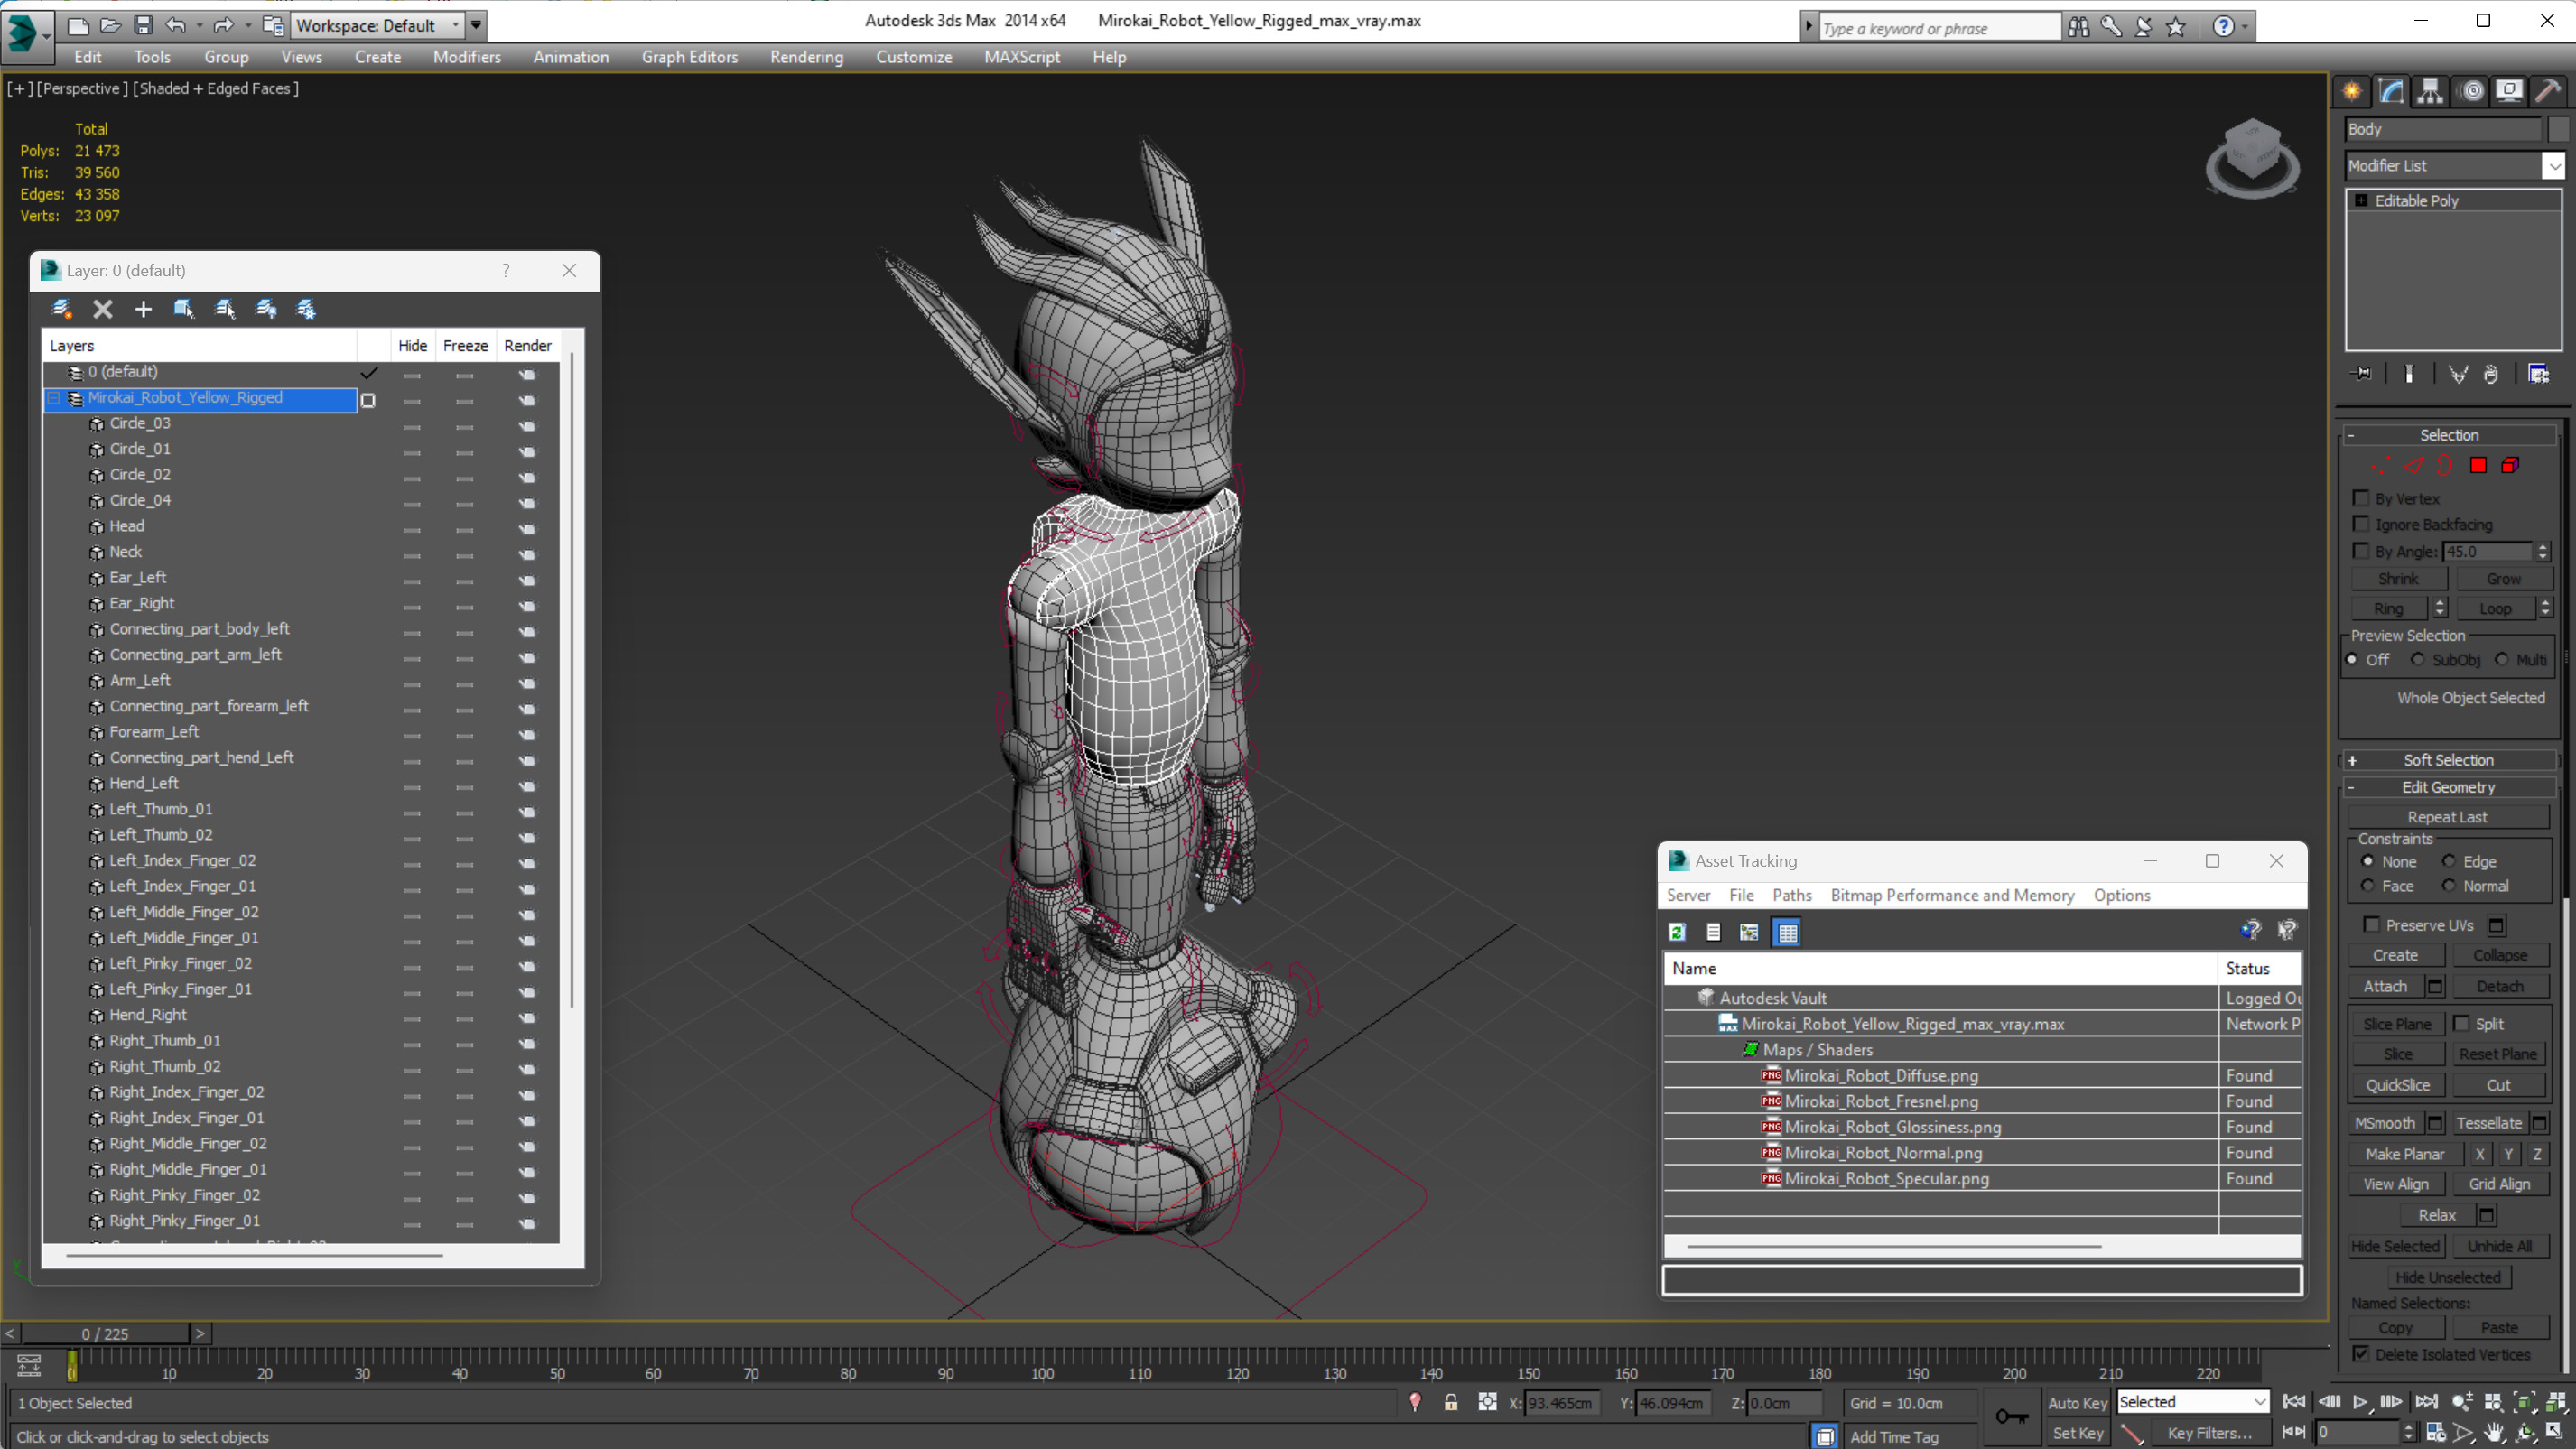Screen dimensions: 2576x1449
Task: Toggle selection lock in status bar
Action: (1451, 1402)
